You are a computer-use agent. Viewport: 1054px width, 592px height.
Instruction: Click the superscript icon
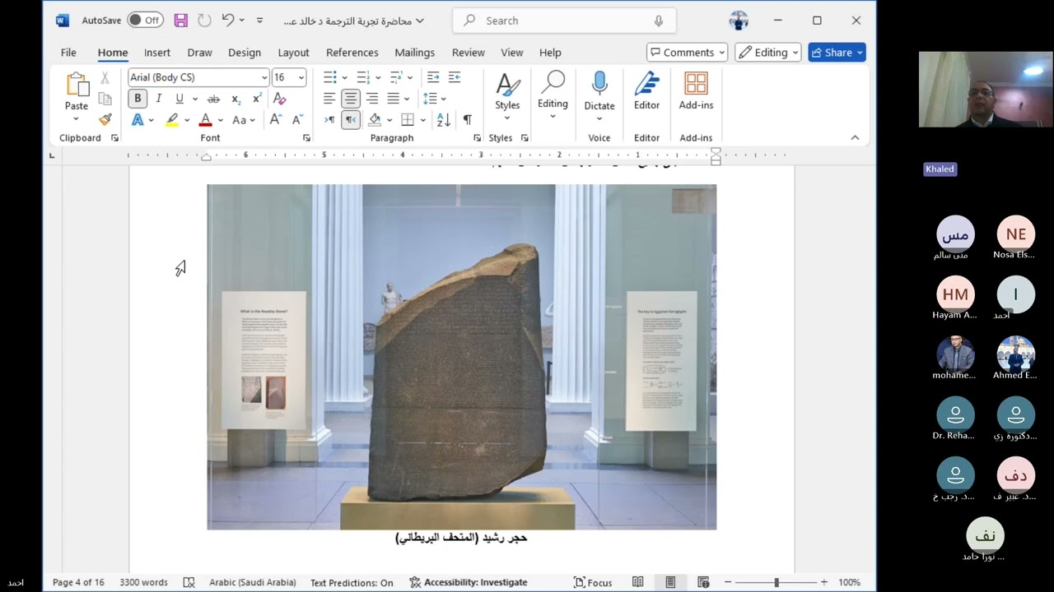(x=257, y=99)
